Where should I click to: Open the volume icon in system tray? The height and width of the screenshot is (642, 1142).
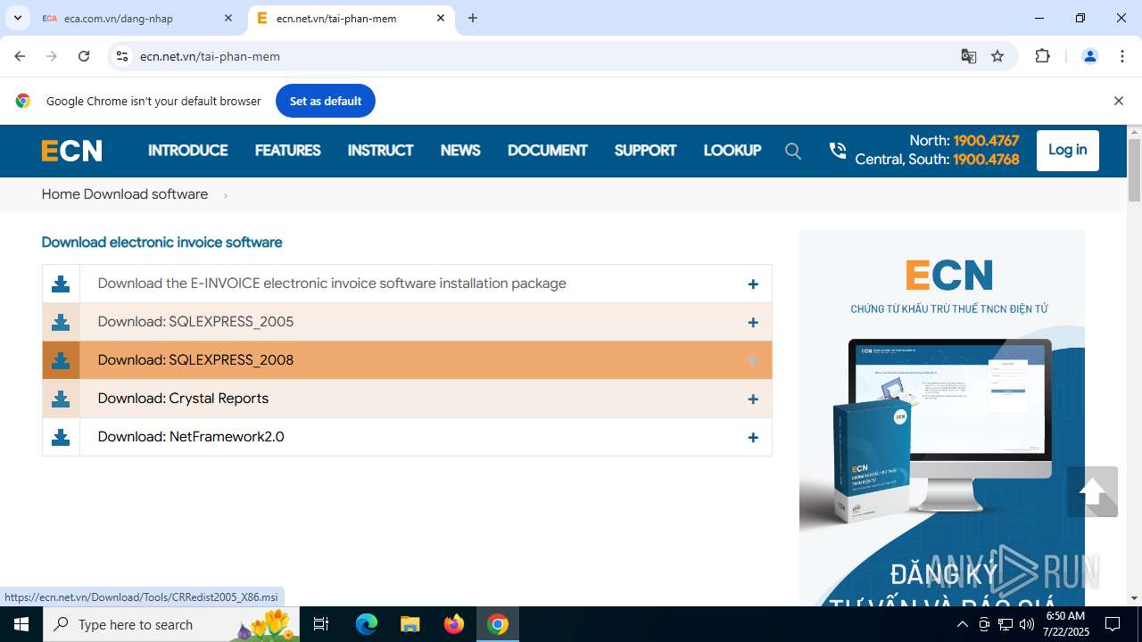1027,624
